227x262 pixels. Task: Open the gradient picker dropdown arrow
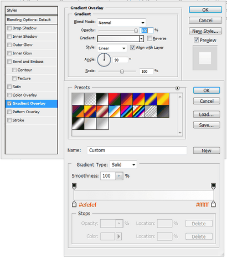pos(142,39)
